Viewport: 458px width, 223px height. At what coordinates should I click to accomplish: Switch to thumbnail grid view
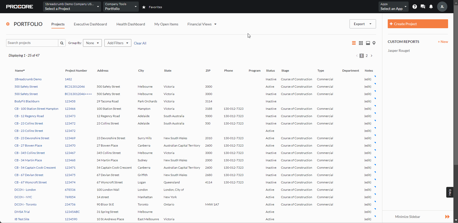(x=361, y=43)
